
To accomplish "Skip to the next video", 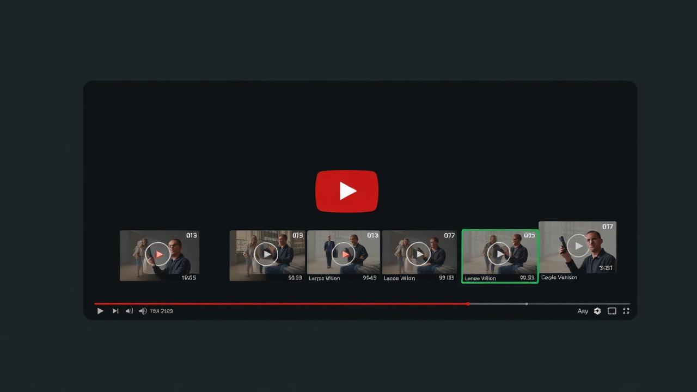I will point(115,311).
